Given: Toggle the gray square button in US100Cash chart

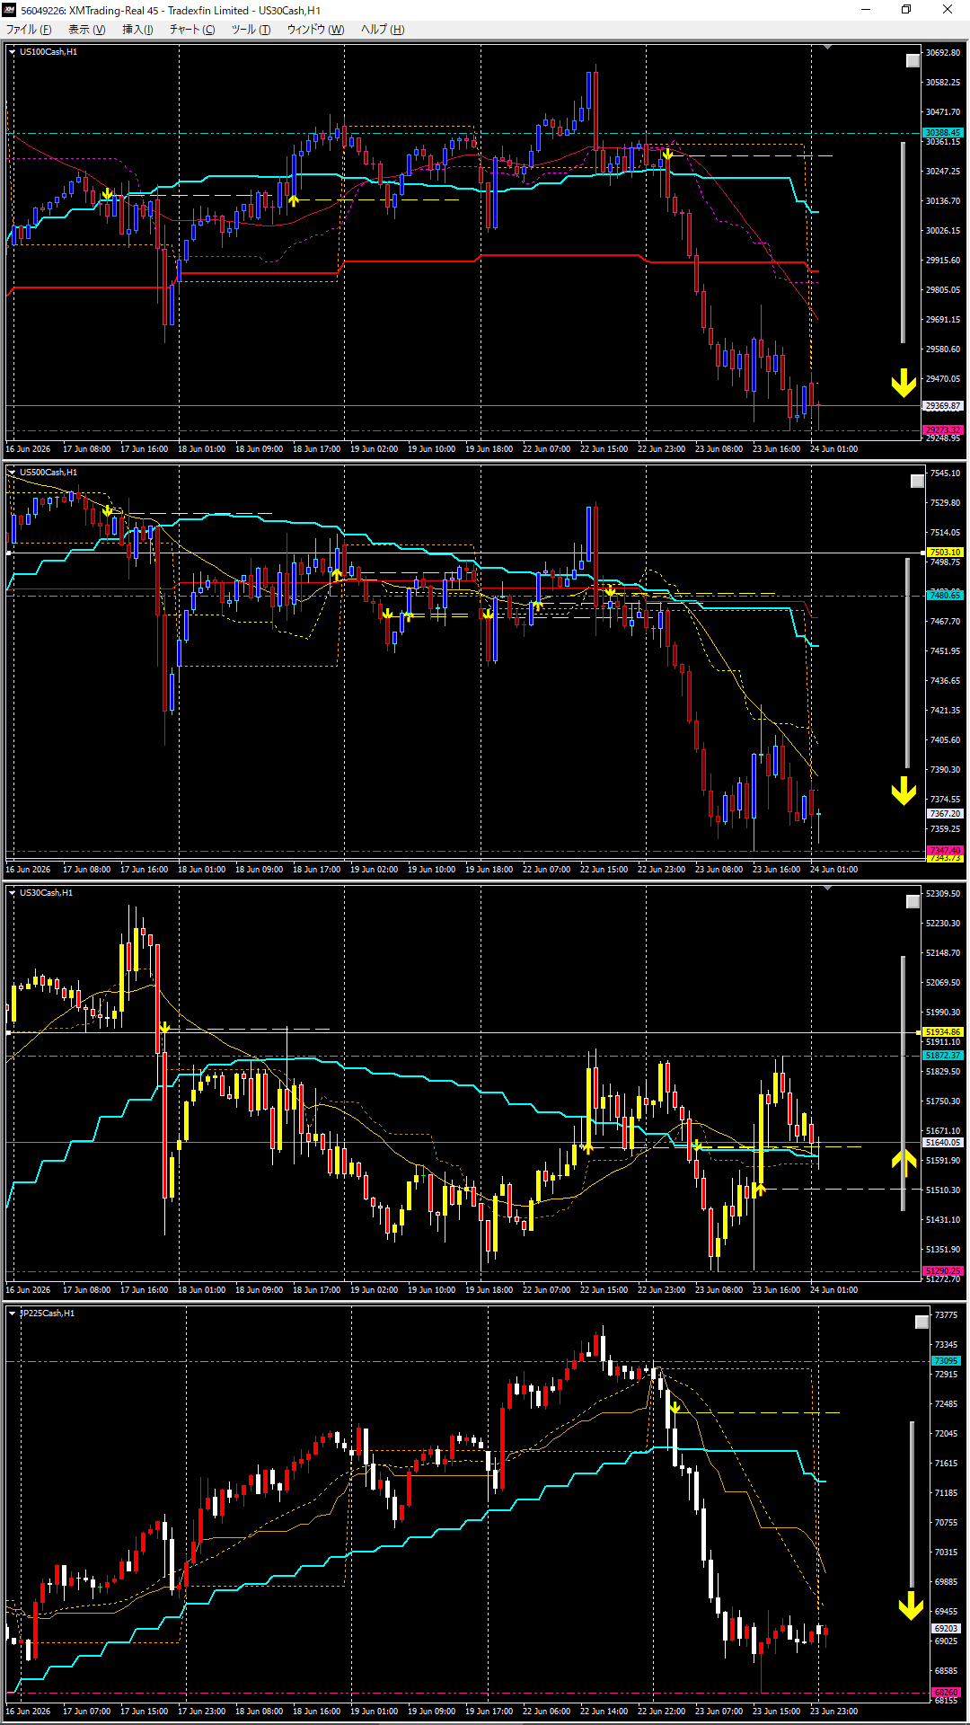Looking at the screenshot, I should pos(913,61).
